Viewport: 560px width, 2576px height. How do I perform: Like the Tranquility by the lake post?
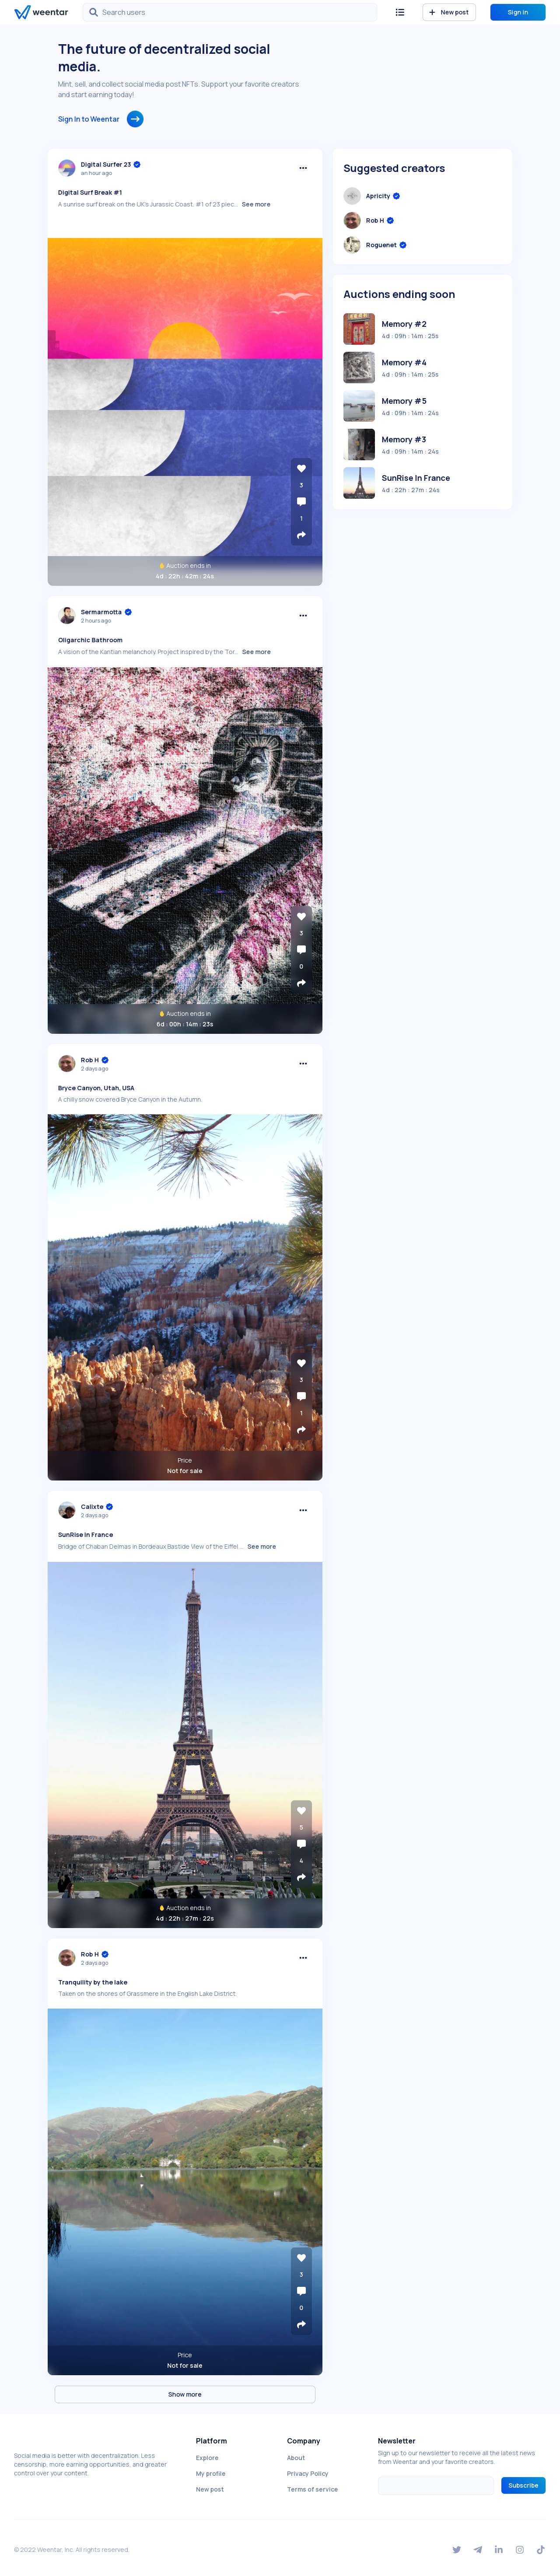(301, 2257)
